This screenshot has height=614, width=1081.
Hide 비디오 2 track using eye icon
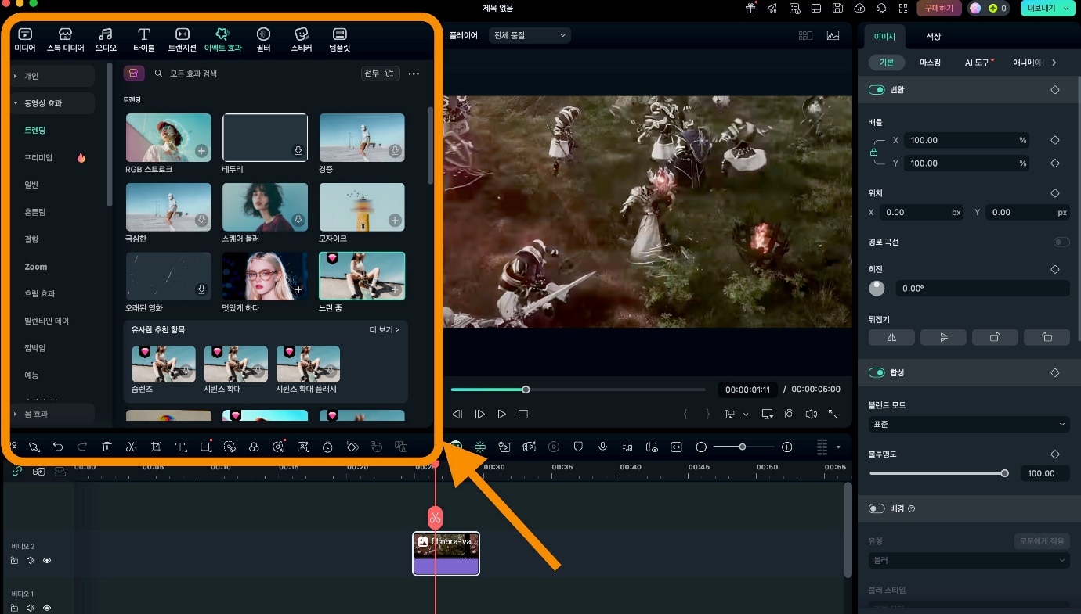[x=47, y=561]
